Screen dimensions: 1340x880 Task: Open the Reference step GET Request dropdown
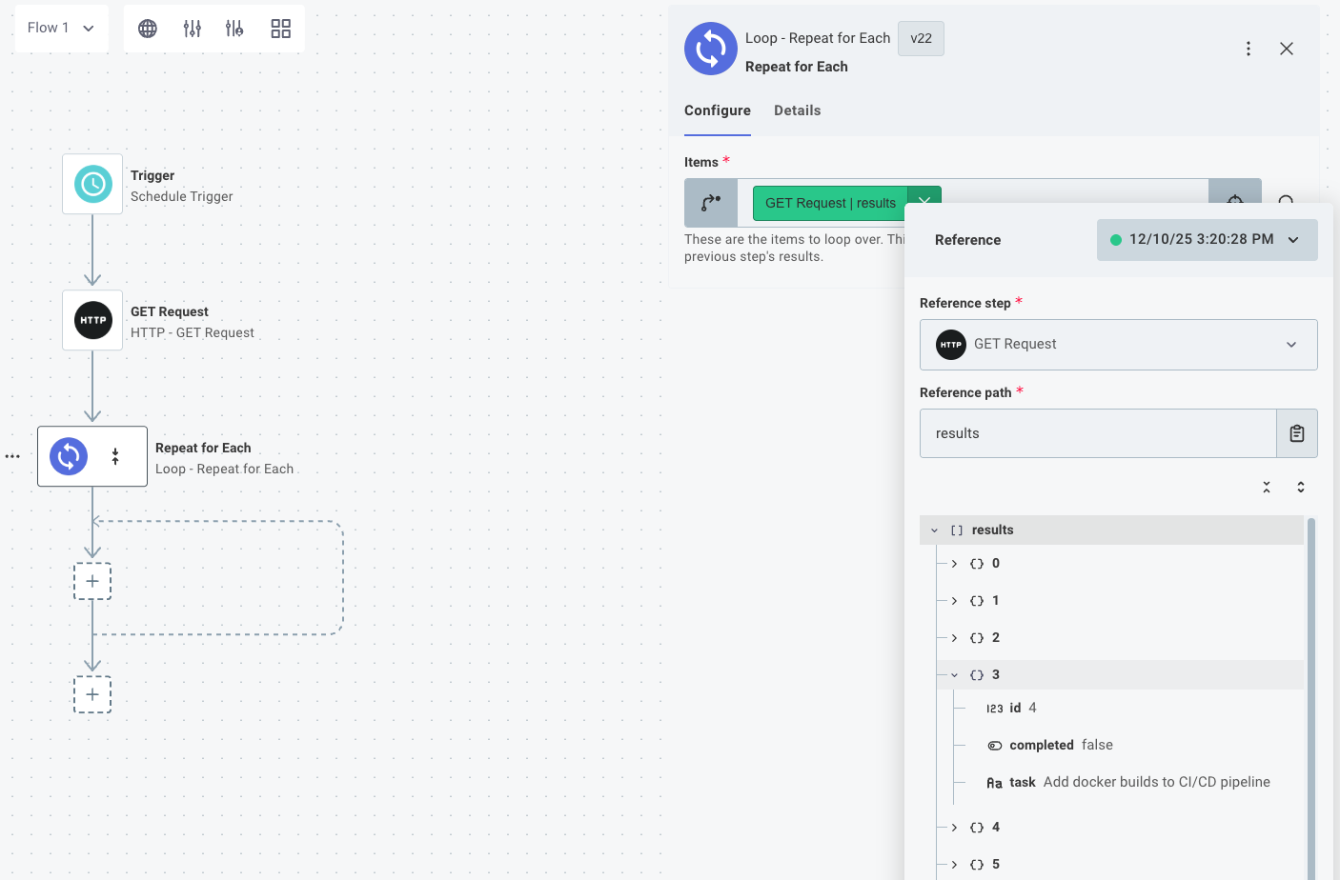[x=1118, y=345]
